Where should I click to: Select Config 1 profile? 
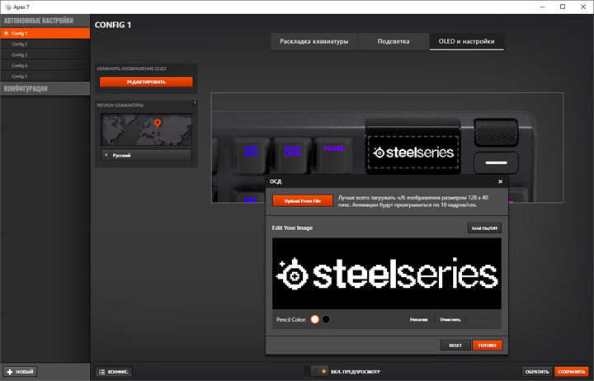point(45,33)
